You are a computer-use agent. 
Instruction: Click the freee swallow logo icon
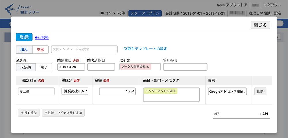pyautogui.click(x=9, y=9)
